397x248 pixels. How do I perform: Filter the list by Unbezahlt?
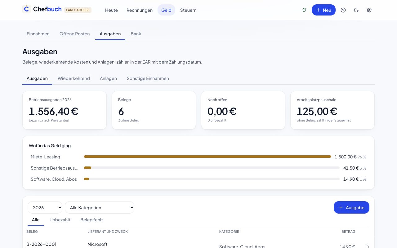60,220
